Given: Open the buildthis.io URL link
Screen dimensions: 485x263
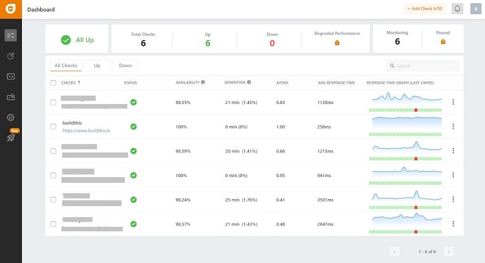Looking at the screenshot, I should [x=86, y=131].
